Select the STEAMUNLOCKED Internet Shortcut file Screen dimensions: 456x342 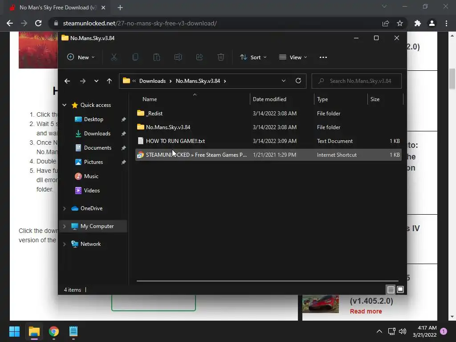point(269,155)
